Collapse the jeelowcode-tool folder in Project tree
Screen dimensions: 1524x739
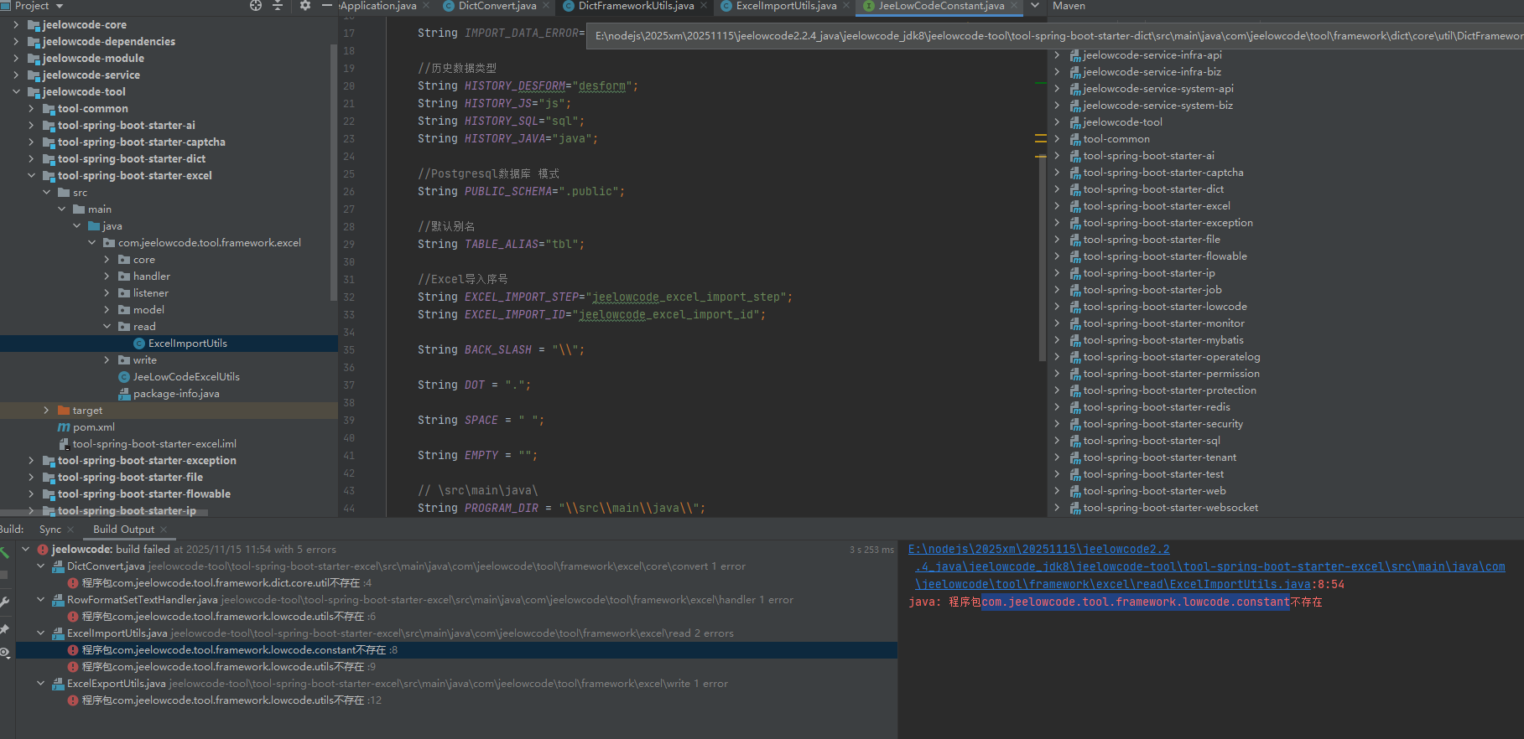(17, 92)
